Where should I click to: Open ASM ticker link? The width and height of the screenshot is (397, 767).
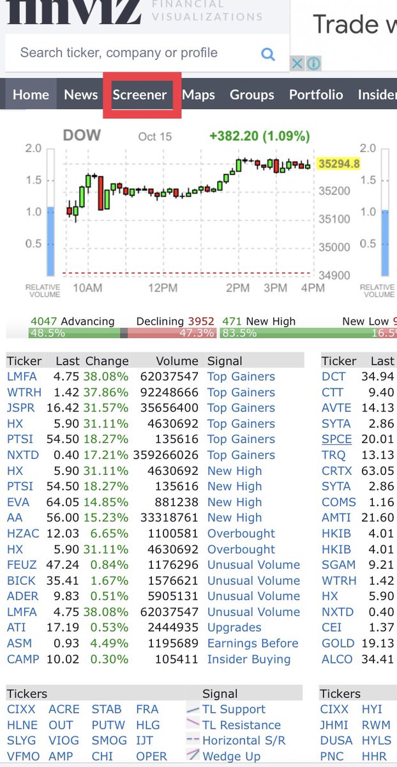[x=19, y=644]
